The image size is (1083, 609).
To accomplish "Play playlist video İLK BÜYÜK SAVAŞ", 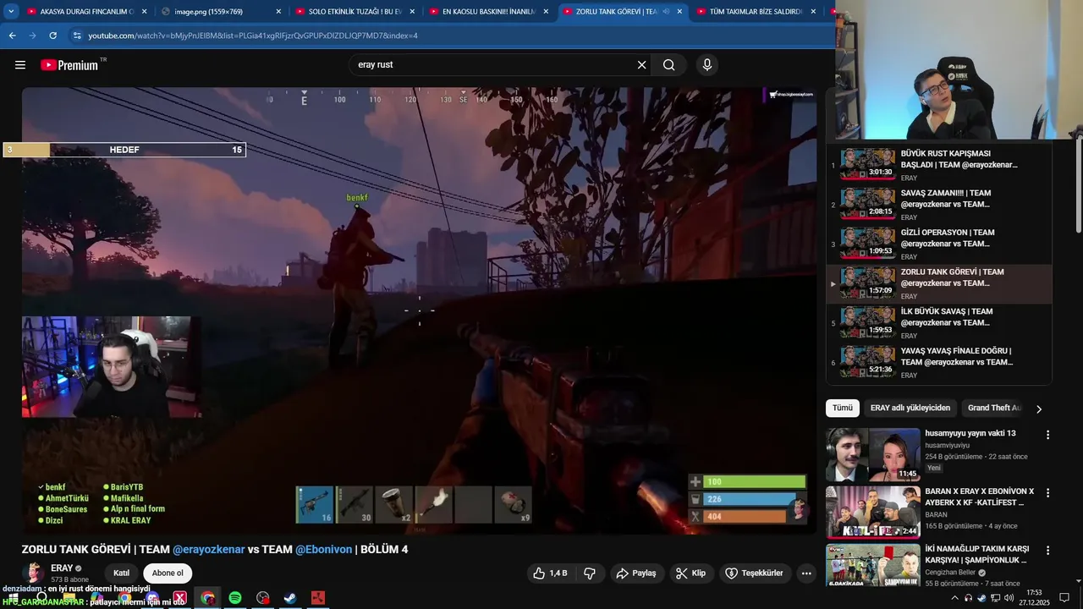I will [939, 322].
